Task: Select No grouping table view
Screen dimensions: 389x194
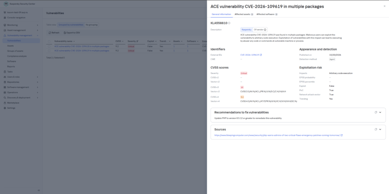Action: (x=92, y=25)
